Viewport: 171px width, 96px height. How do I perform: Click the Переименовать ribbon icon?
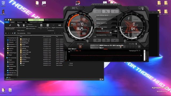click(60, 26)
